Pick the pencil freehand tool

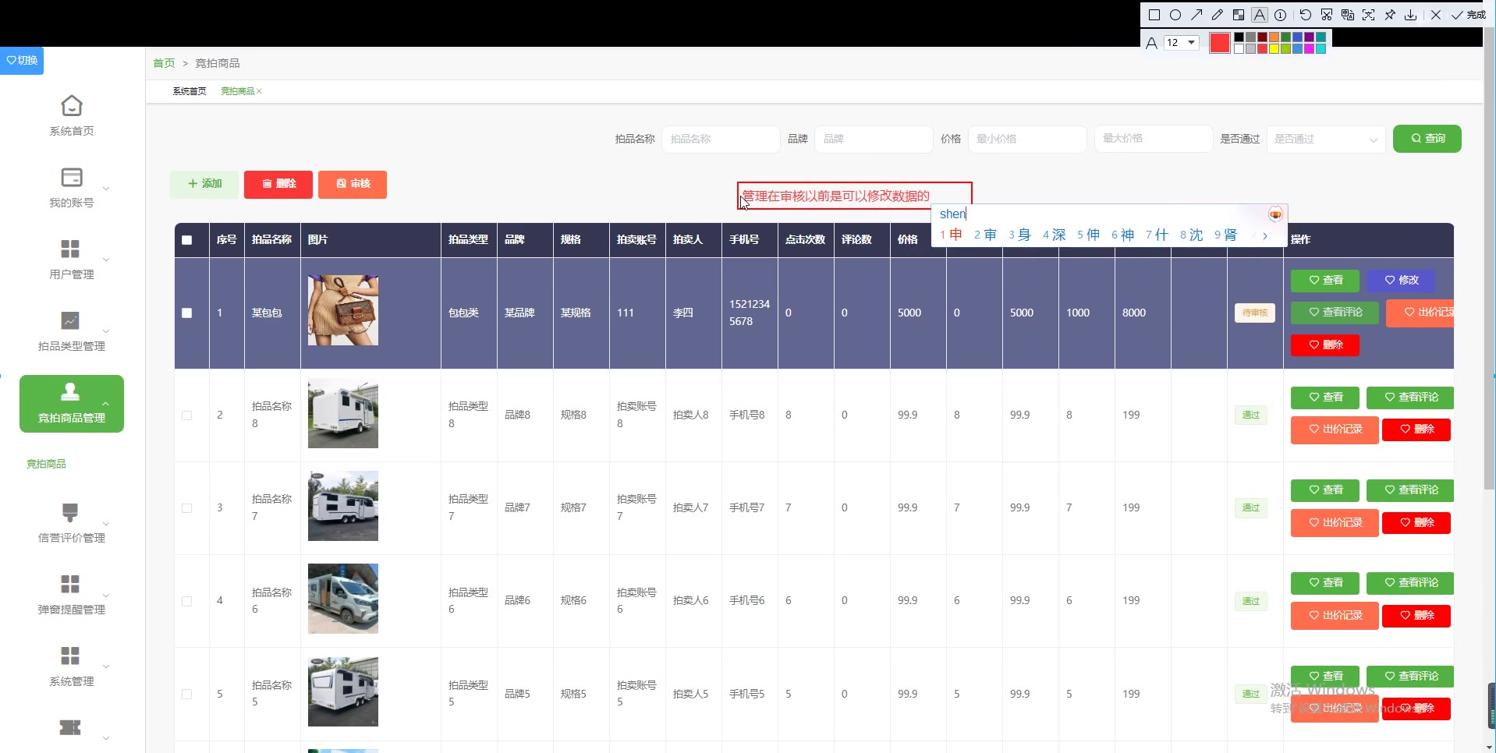point(1218,15)
